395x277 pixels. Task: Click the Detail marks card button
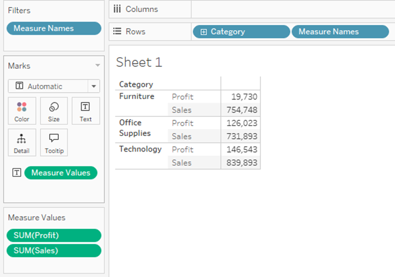click(22, 142)
